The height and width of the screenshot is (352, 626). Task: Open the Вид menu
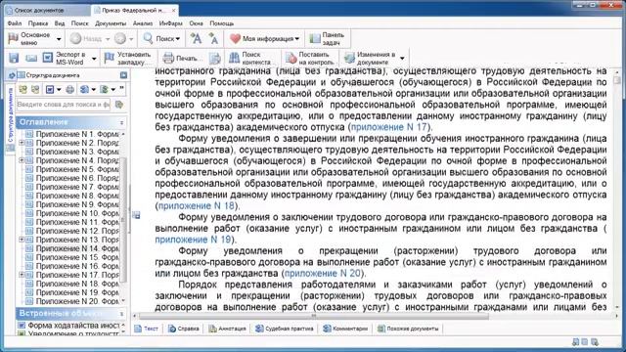60,23
